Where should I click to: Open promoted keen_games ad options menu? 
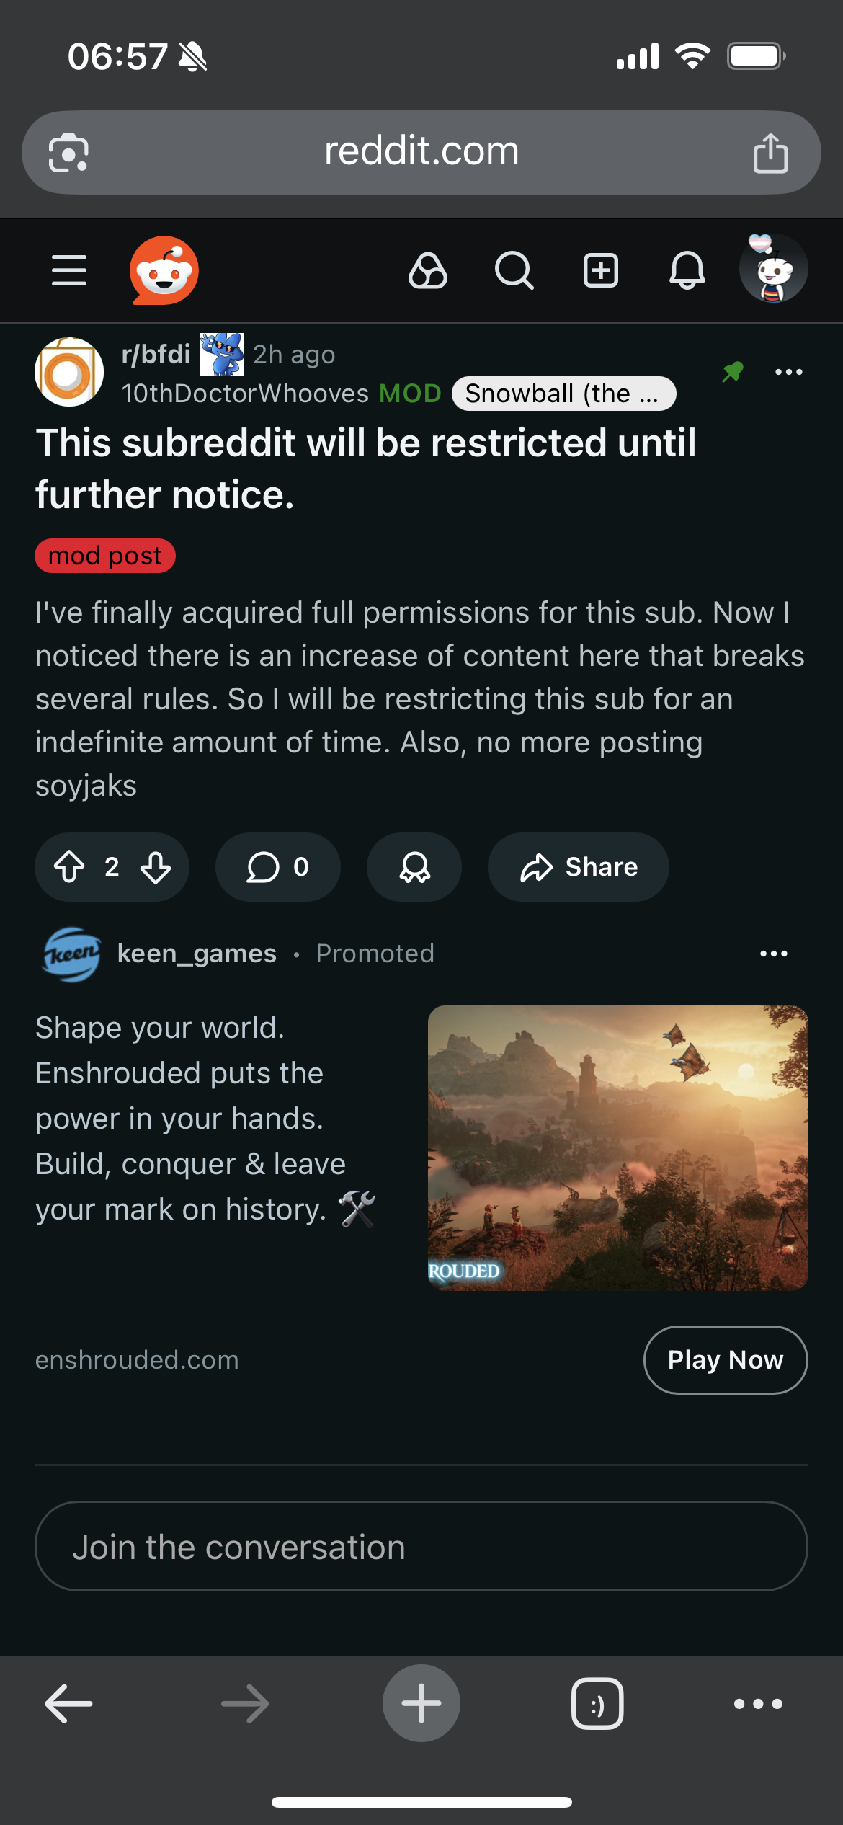tap(774, 954)
